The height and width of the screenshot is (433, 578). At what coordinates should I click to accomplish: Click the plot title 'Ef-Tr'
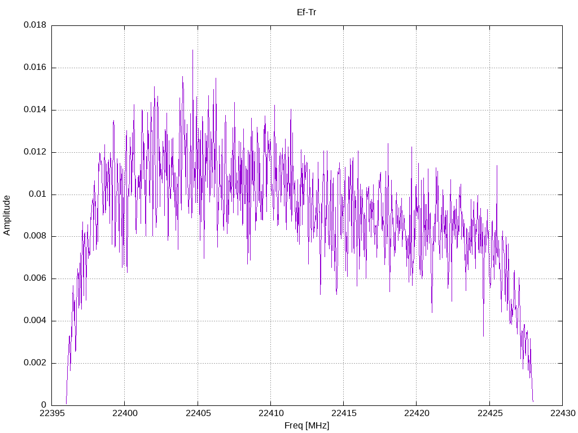306,12
